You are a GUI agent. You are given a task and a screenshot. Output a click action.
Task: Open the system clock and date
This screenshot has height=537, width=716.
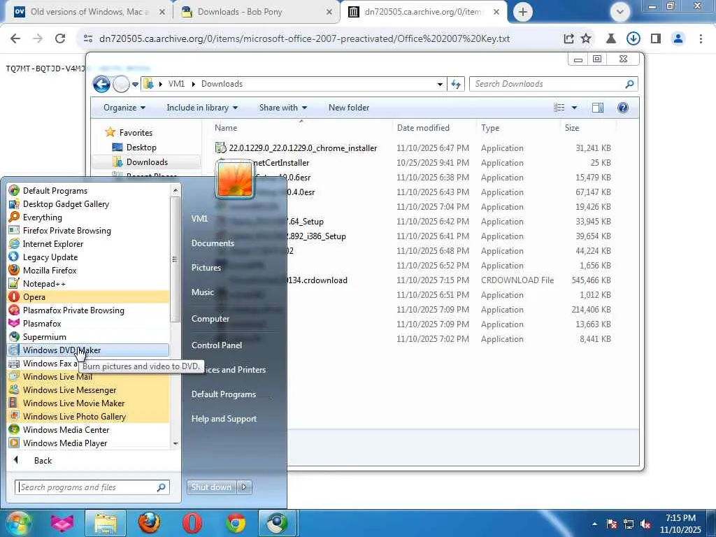pos(680,524)
